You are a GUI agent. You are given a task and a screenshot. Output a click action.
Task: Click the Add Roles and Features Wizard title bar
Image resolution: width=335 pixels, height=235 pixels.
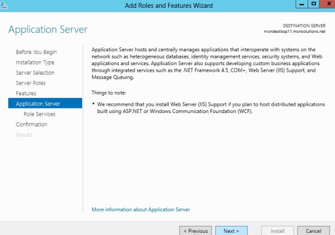click(167, 5)
